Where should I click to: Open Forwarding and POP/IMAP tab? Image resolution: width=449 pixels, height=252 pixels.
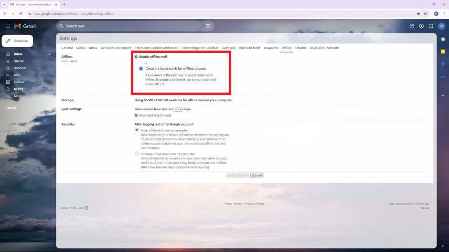point(200,48)
